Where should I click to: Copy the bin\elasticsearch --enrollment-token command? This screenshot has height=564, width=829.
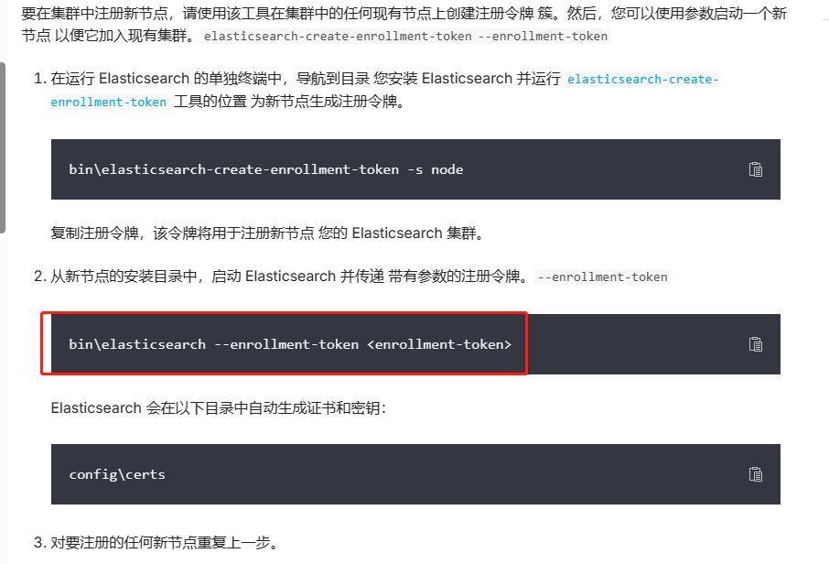(756, 344)
